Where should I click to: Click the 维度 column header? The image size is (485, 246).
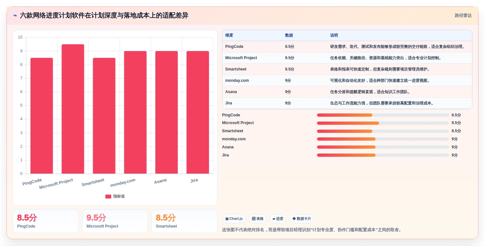click(229, 35)
